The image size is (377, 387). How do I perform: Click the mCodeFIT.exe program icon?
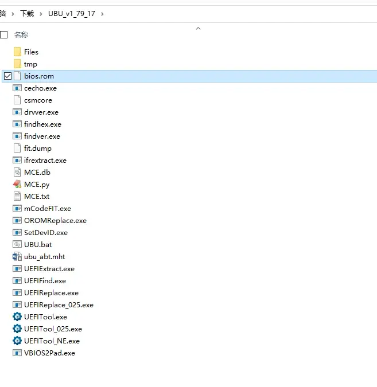click(17, 209)
